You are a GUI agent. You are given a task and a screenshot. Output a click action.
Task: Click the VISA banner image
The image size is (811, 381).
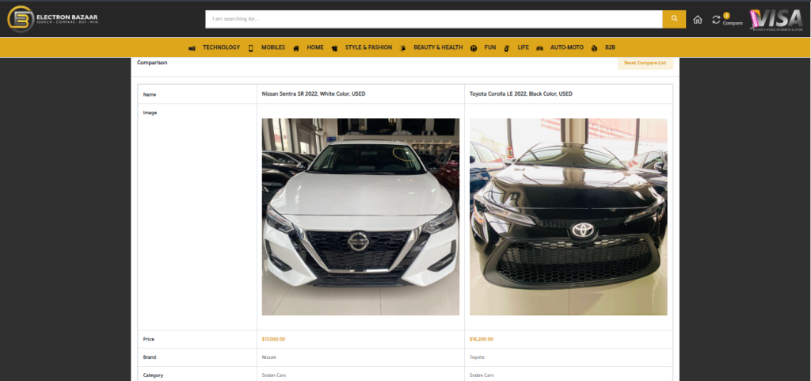point(775,19)
